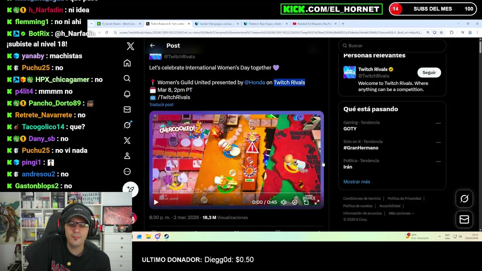
Task: Open the Explore search icon in sidebar
Action: [x=127, y=78]
